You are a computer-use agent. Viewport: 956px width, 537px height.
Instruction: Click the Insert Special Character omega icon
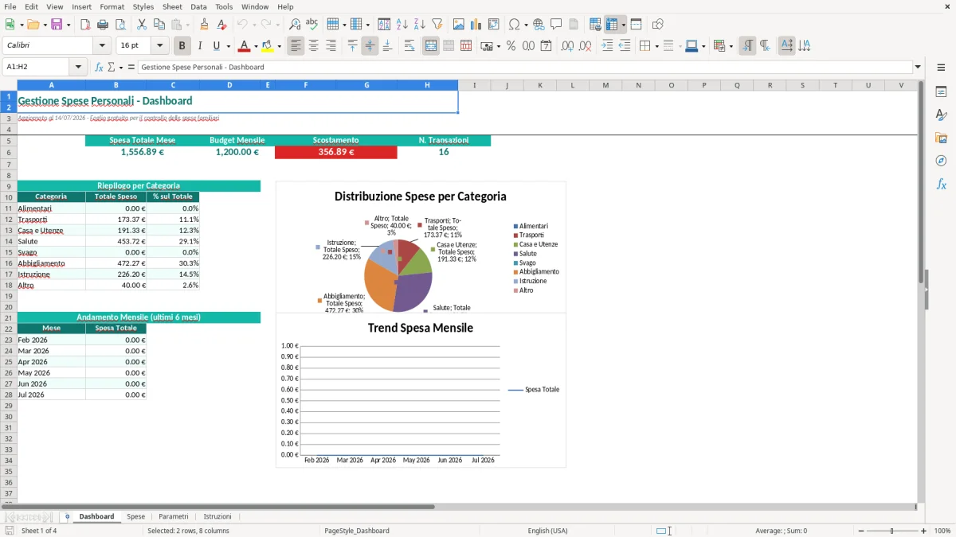[514, 25]
